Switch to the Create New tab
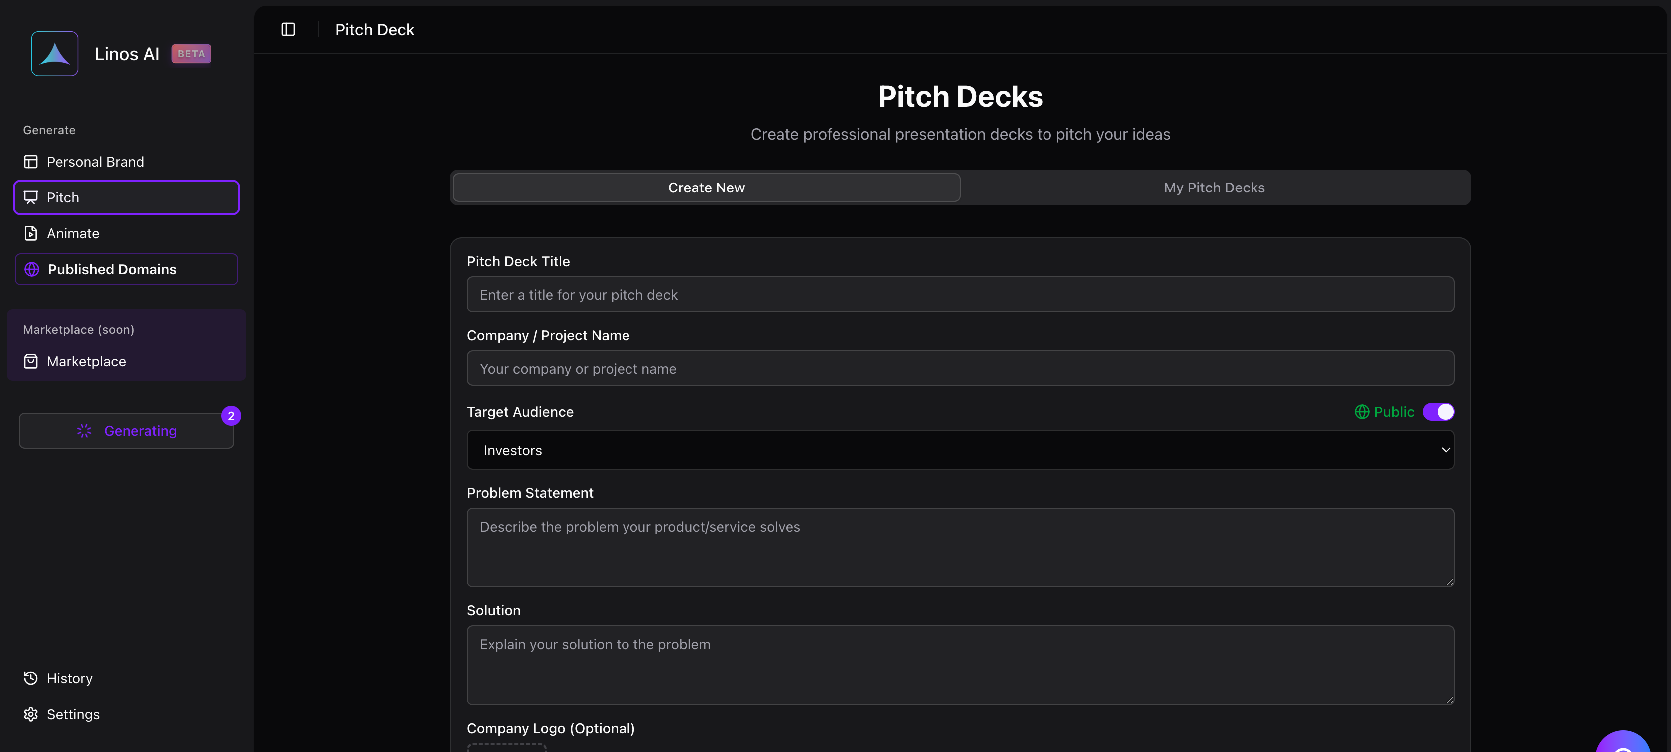This screenshot has height=752, width=1671. pos(706,188)
